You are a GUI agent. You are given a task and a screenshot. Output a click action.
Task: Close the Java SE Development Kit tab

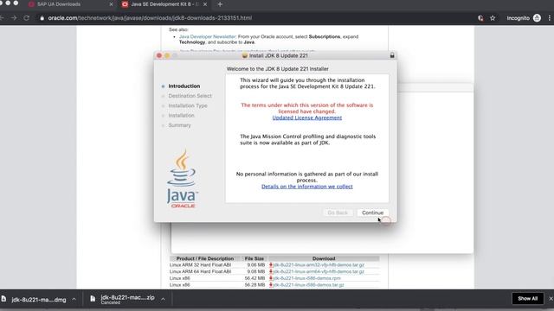pyautogui.click(x=205, y=4)
